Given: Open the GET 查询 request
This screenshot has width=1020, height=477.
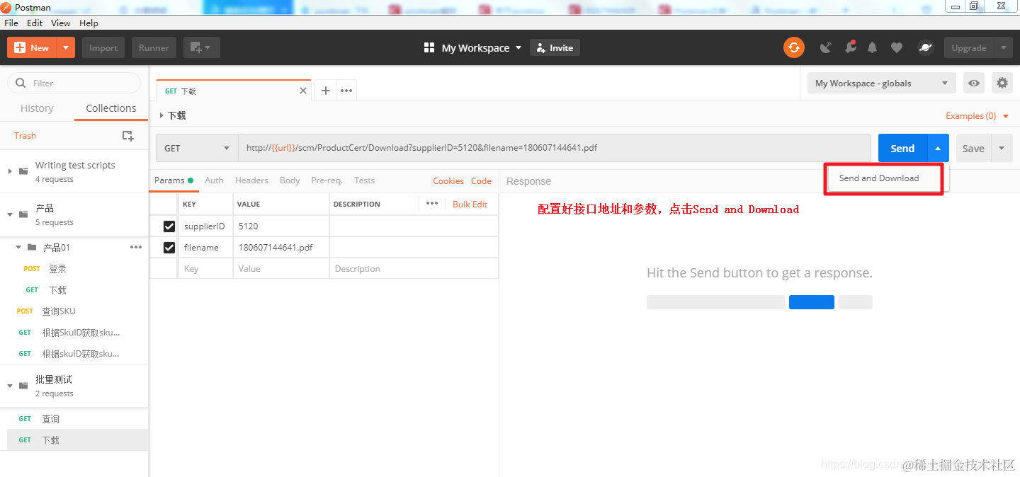Looking at the screenshot, I should click(x=74, y=419).
